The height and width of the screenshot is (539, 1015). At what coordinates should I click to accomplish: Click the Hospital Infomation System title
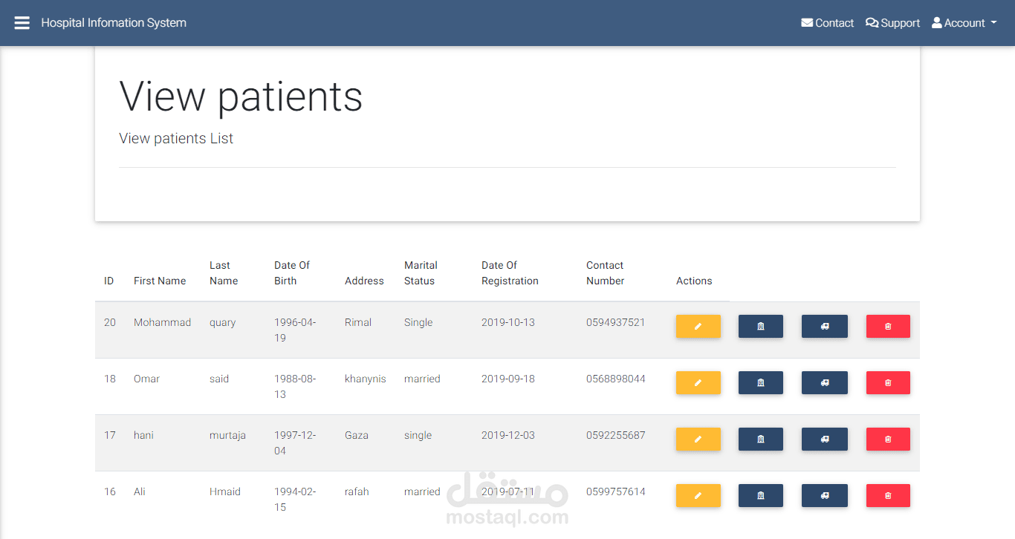(114, 23)
